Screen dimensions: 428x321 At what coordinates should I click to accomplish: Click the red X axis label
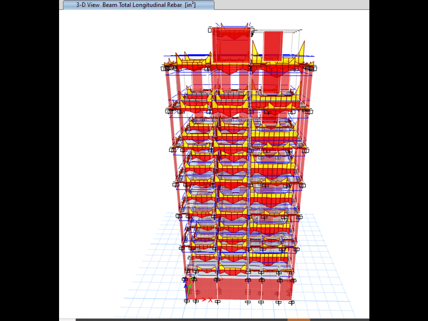[x=211, y=300]
